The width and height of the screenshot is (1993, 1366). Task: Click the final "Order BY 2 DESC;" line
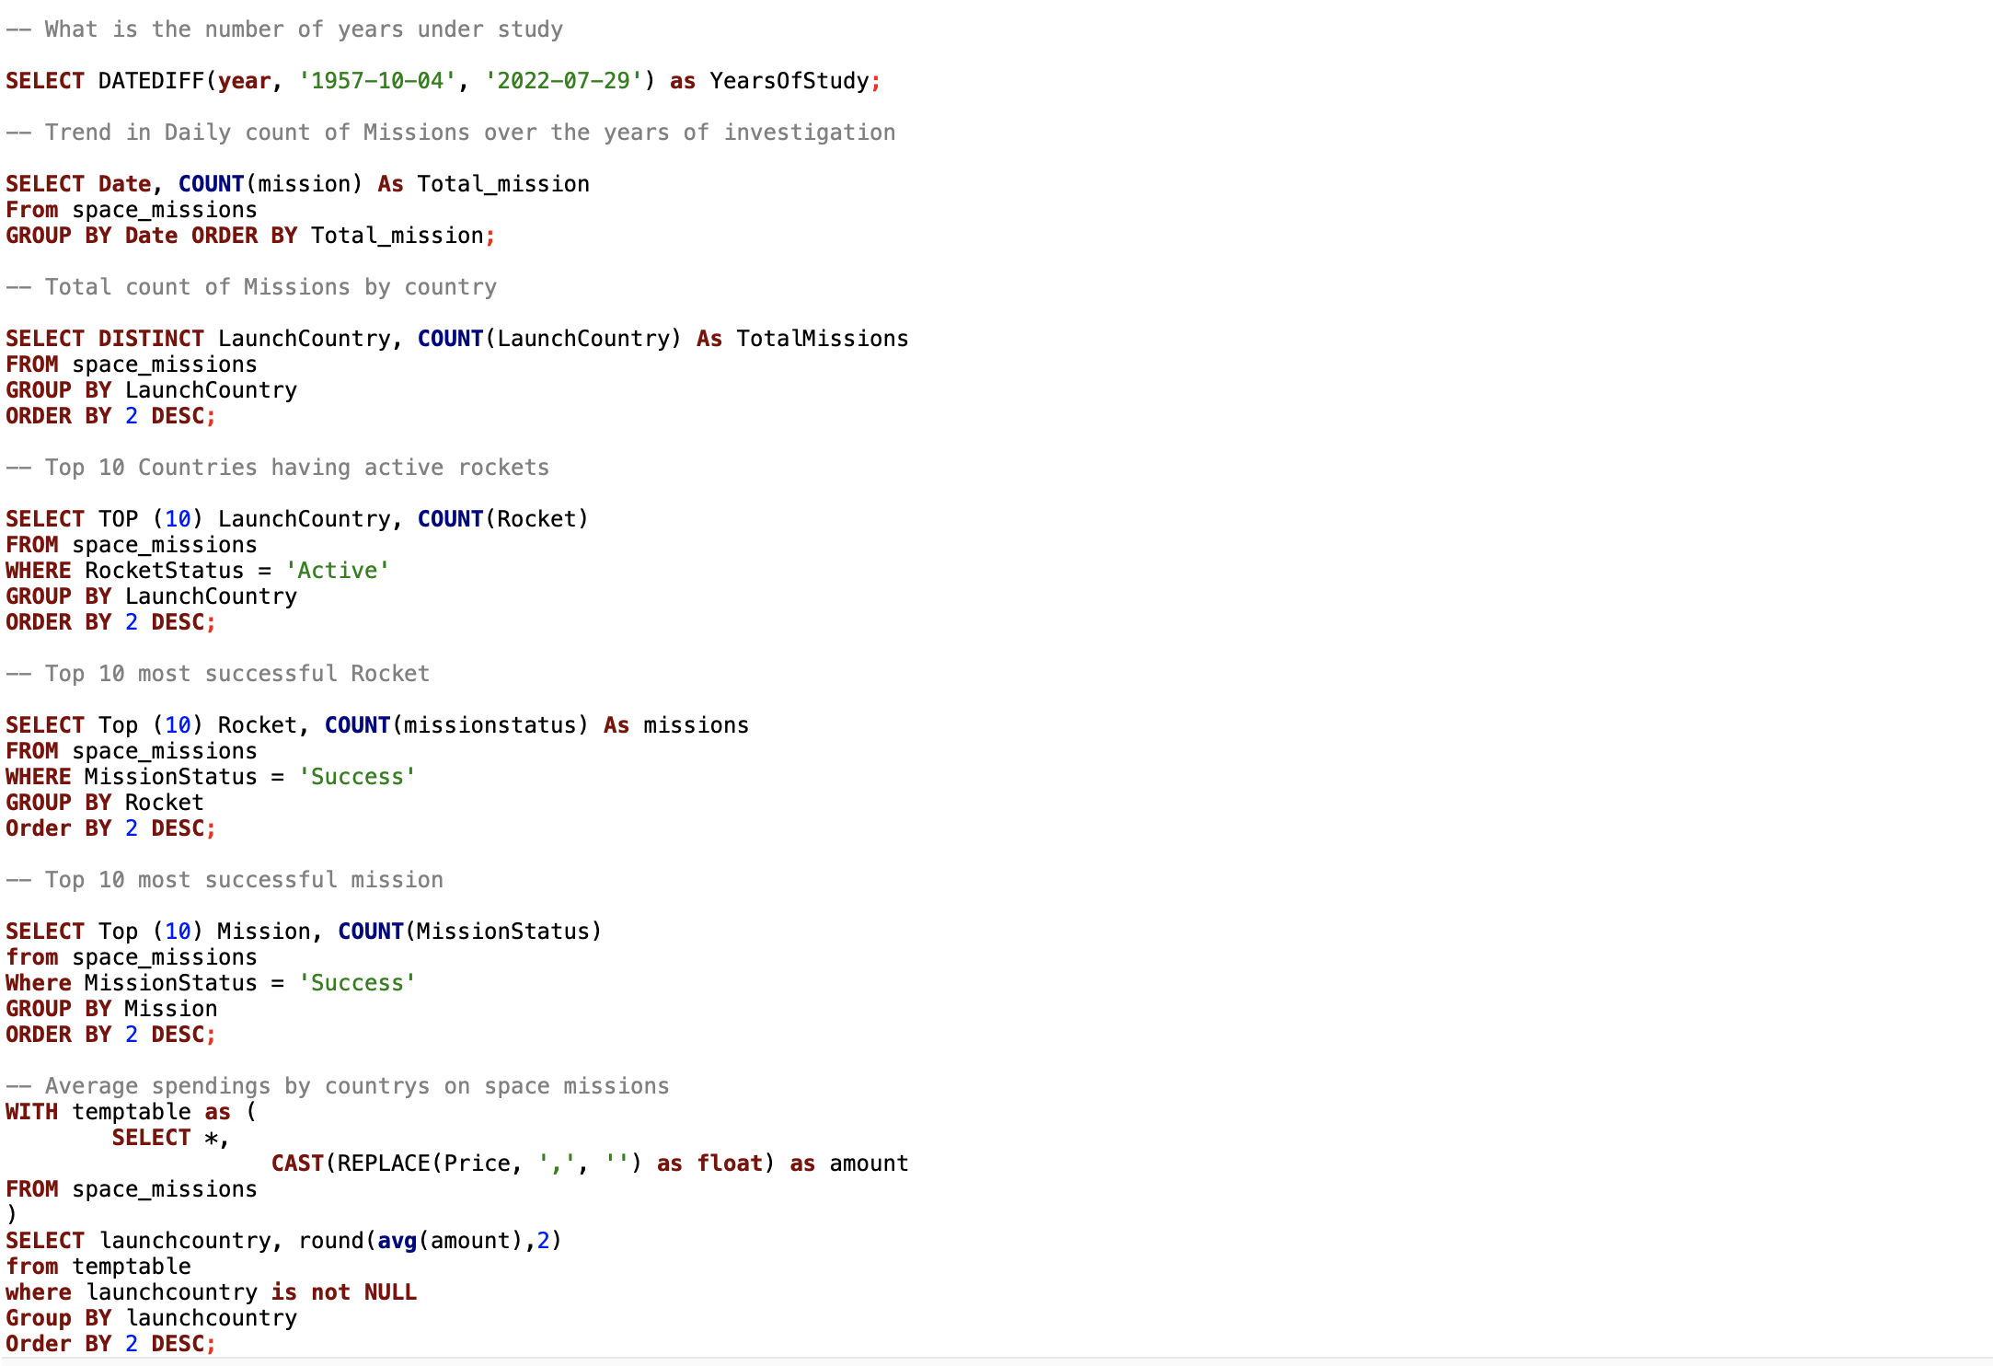click(111, 1344)
